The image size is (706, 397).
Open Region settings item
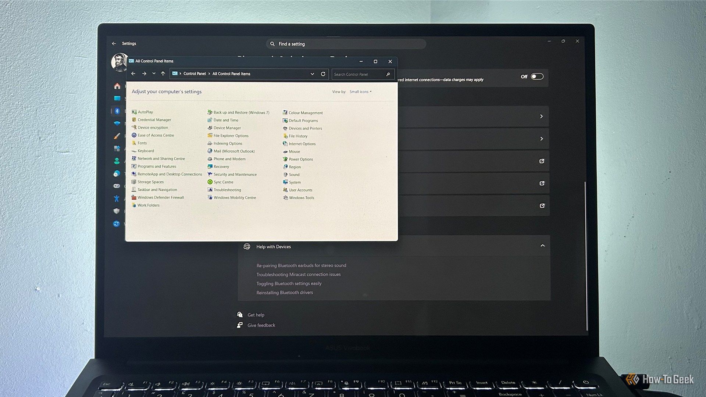292,167
